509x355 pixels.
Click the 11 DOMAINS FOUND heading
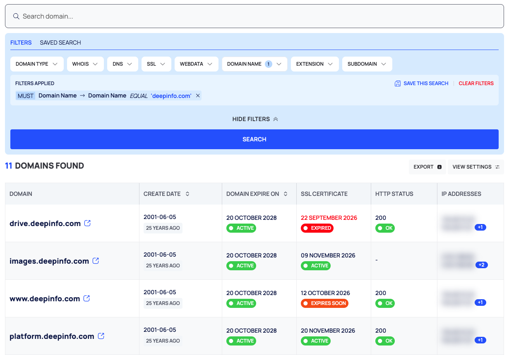tap(44, 166)
